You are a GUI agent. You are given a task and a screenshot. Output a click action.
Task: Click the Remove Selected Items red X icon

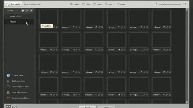click(x=8, y=98)
